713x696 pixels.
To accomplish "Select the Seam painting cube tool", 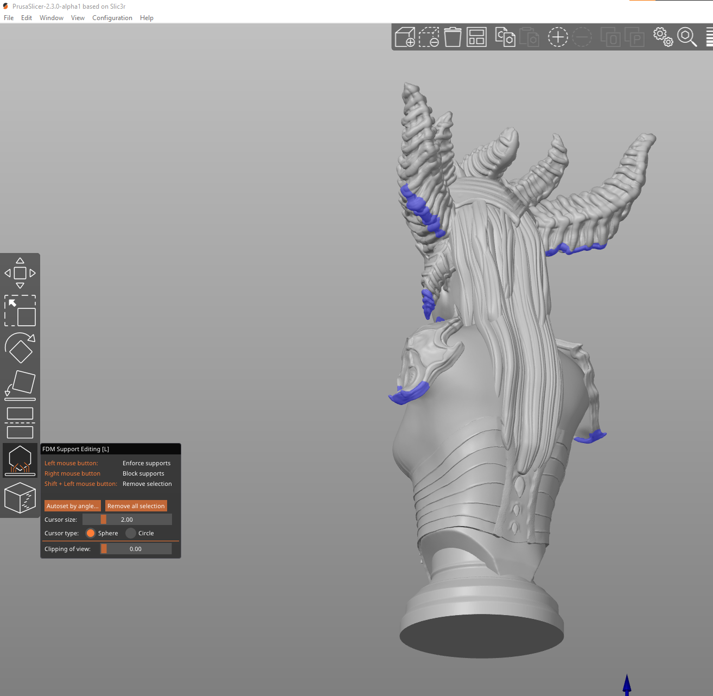I will coord(20,498).
